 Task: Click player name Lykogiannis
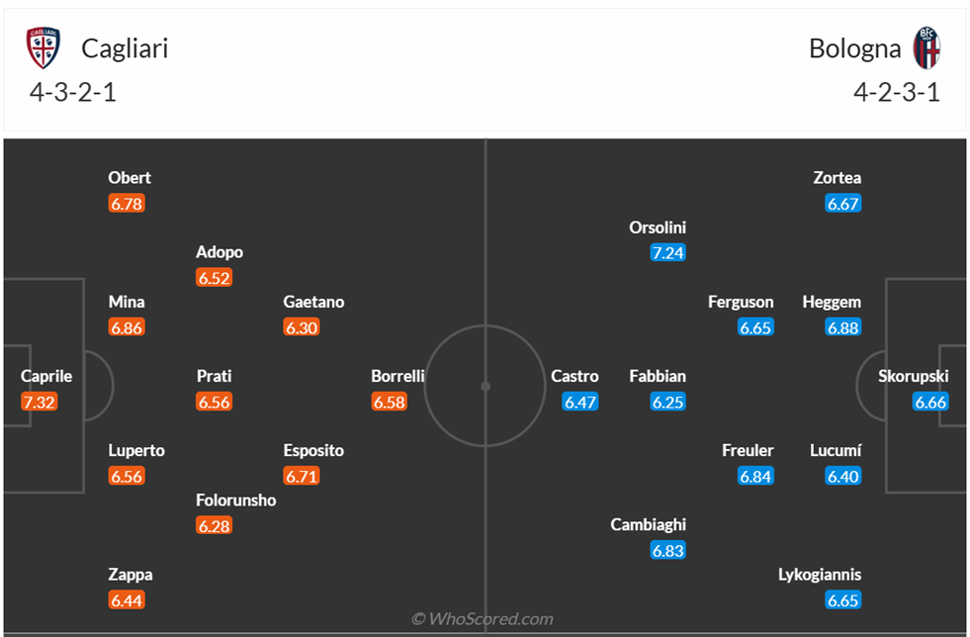click(x=820, y=574)
